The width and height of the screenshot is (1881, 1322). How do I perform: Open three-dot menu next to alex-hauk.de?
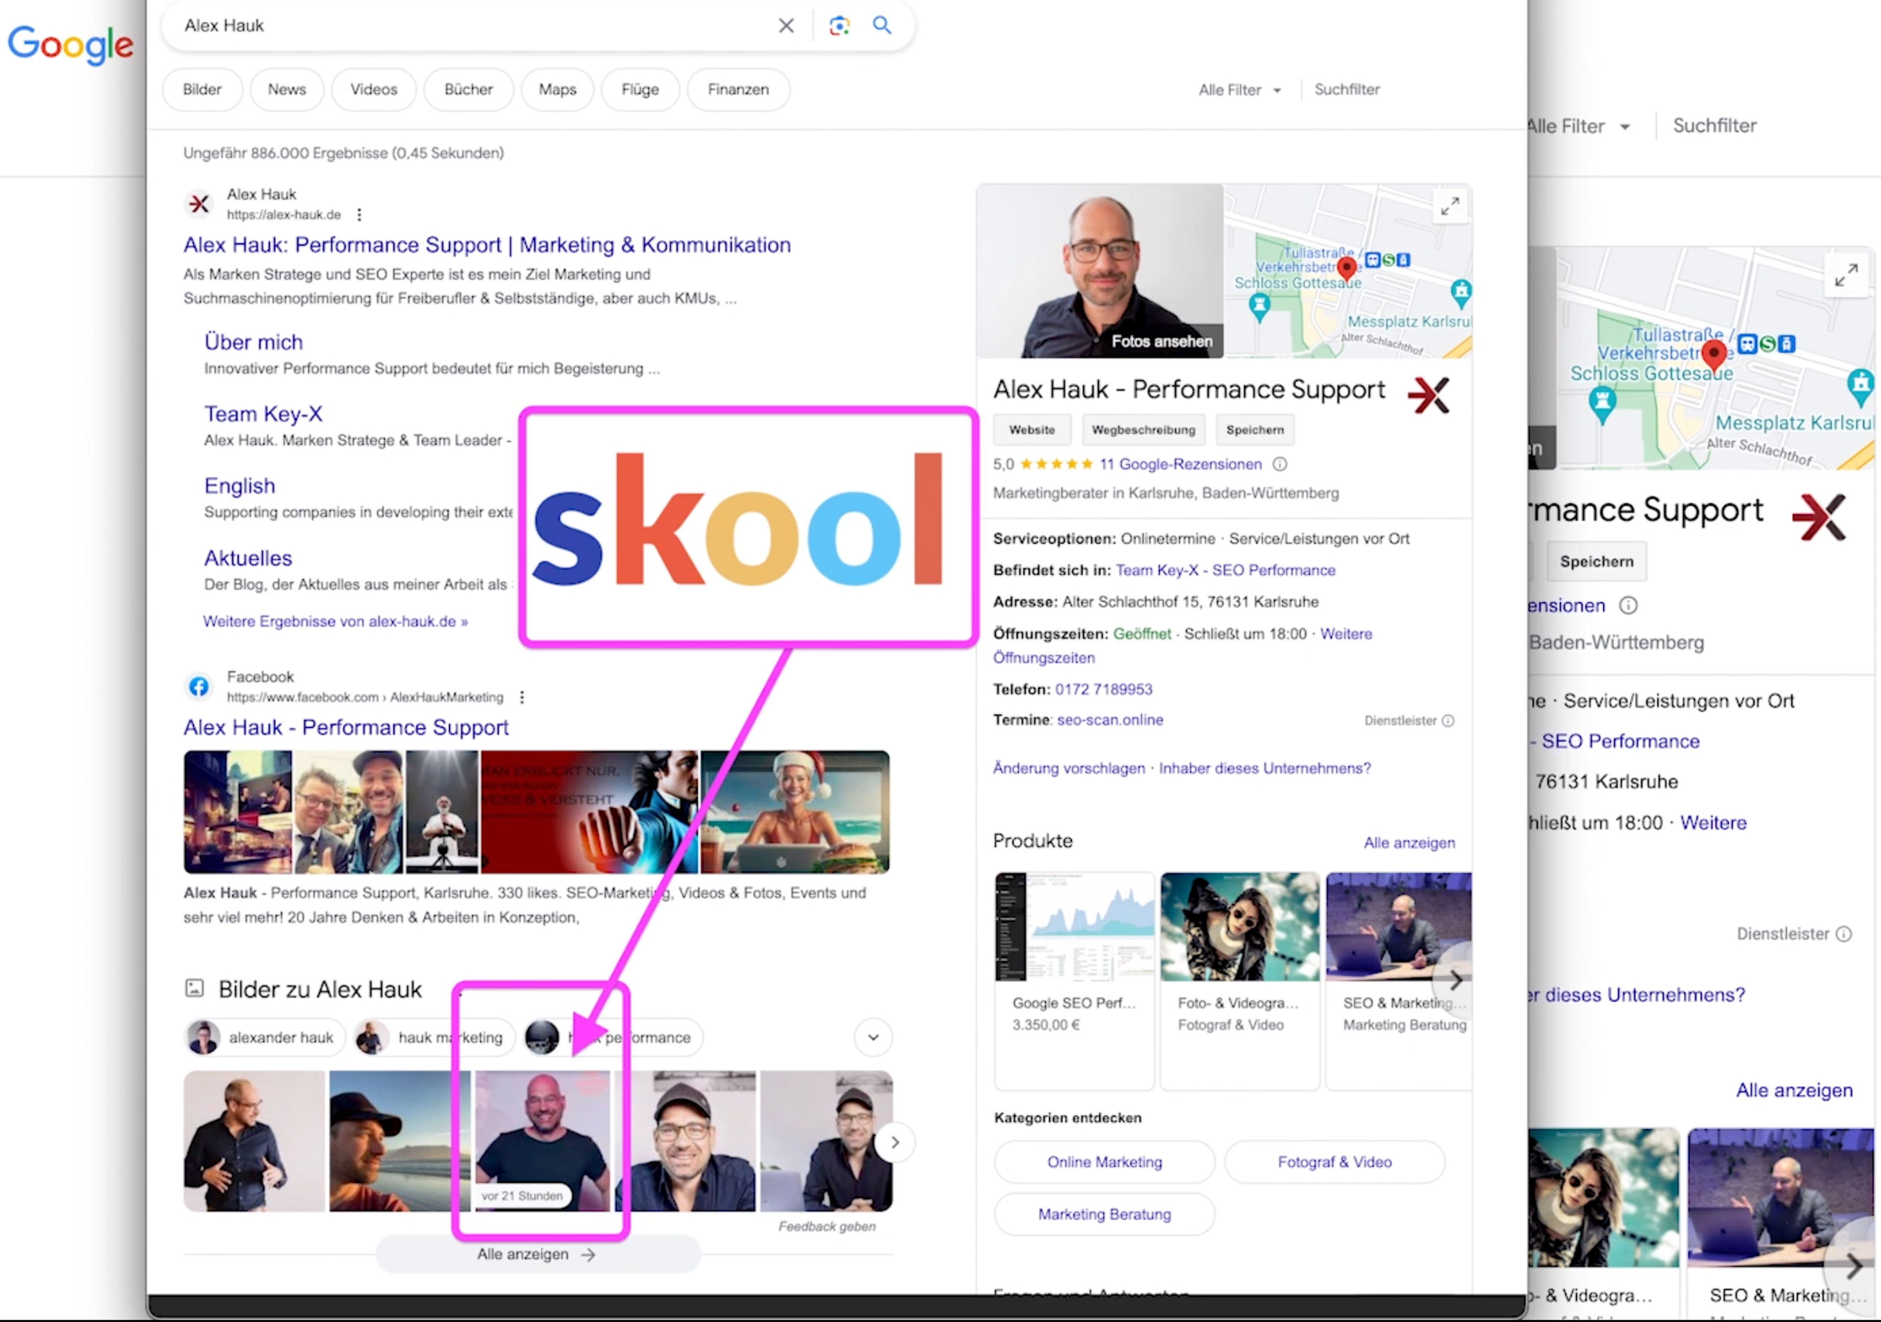click(x=359, y=215)
